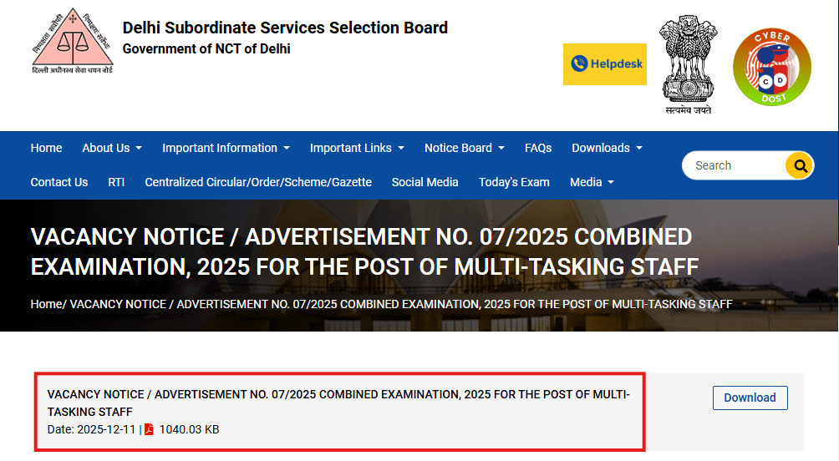Open the Media dropdown menu
This screenshot has width=839, height=461.
click(592, 182)
